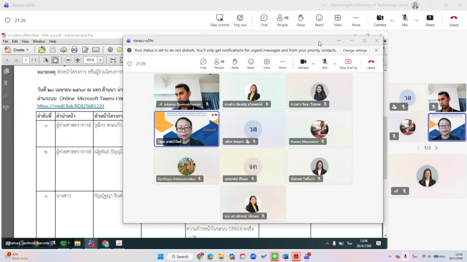Click Take control in the meeting toolbar
467x262 pixels.
coord(219,21)
